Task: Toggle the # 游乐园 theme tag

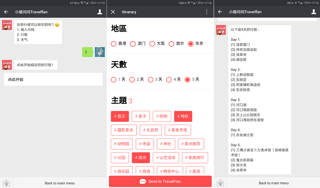Action: [122, 171]
